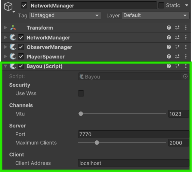Open help for the Bayou script

pos(169,66)
